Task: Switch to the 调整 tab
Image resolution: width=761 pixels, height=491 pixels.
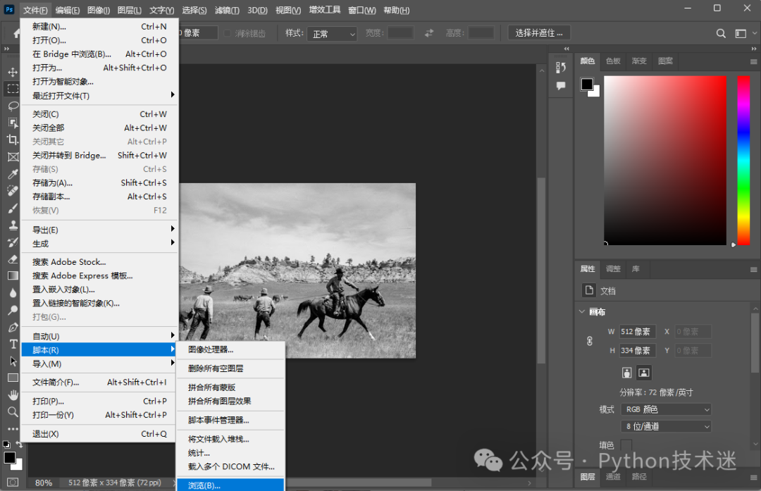Action: click(613, 269)
